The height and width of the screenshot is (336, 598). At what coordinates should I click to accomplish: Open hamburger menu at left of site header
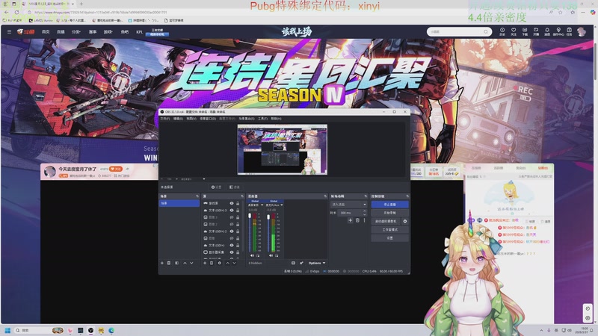click(x=9, y=31)
